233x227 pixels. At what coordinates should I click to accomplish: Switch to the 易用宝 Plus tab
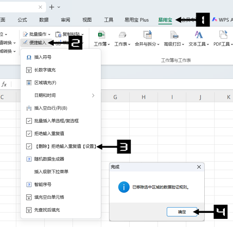(x=136, y=20)
